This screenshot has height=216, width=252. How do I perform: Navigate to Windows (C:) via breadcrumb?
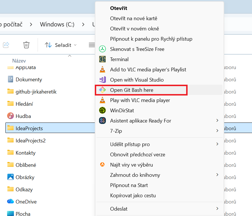point(57,24)
